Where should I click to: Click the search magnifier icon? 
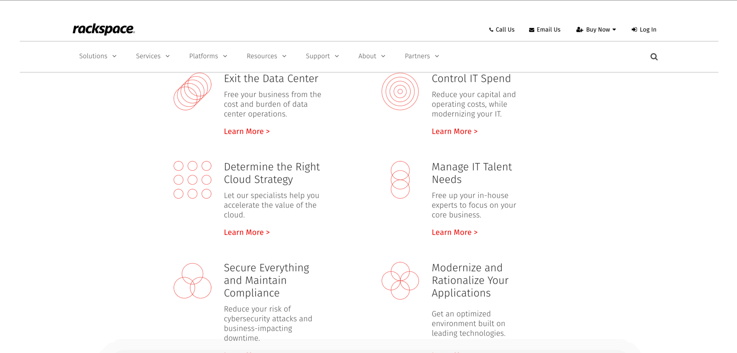pos(654,56)
